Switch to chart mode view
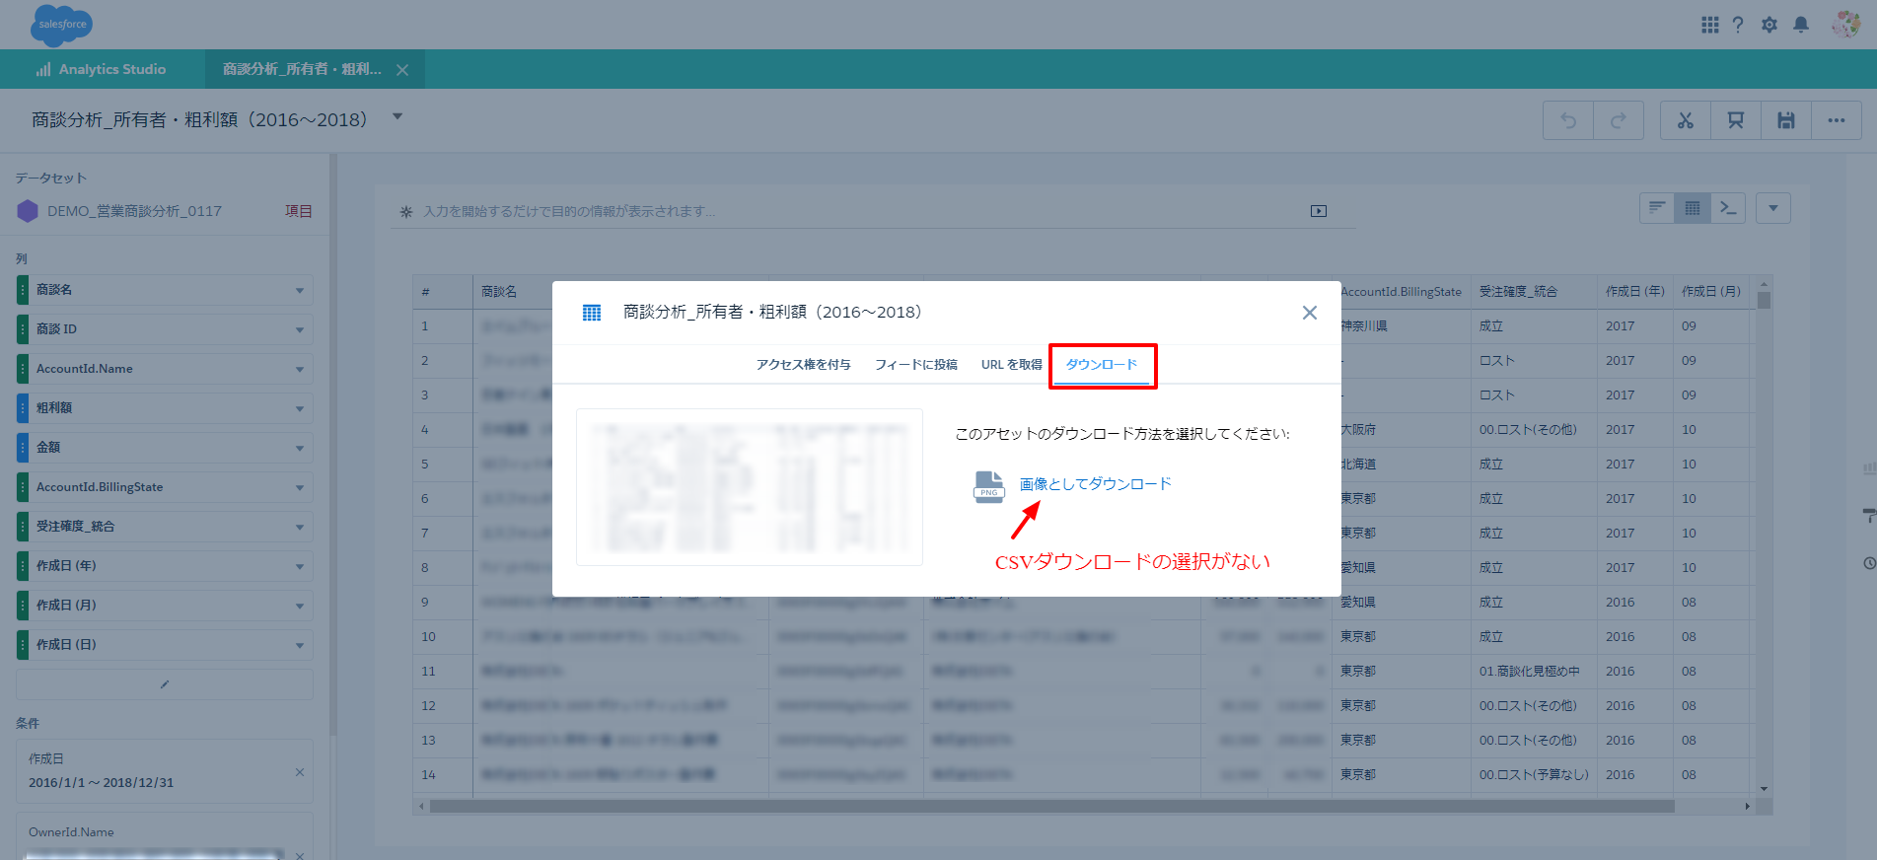The image size is (1877, 860). [1657, 208]
